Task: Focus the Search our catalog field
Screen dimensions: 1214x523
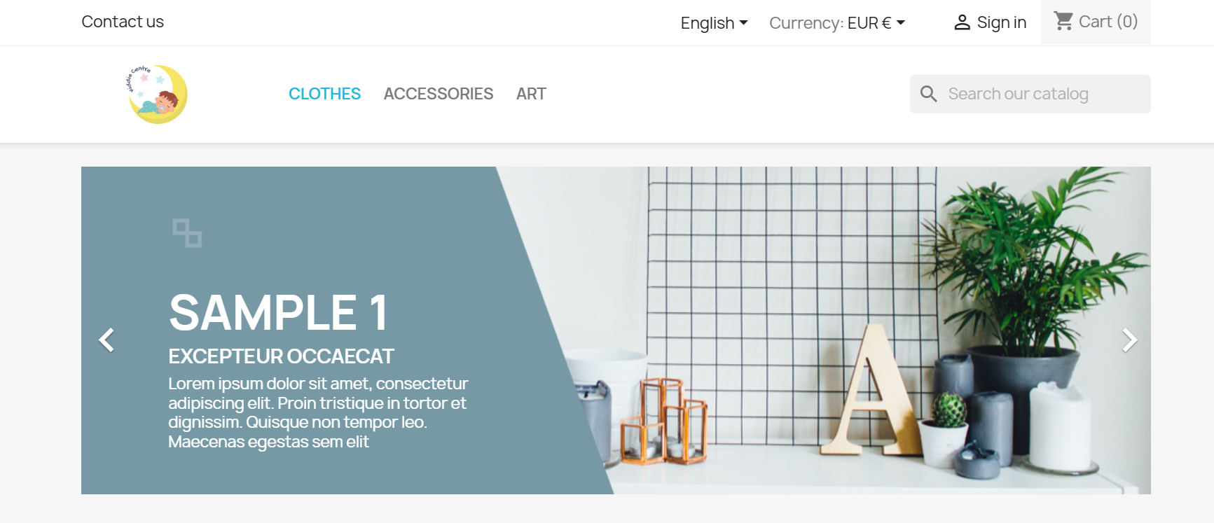Action: click(x=1030, y=94)
